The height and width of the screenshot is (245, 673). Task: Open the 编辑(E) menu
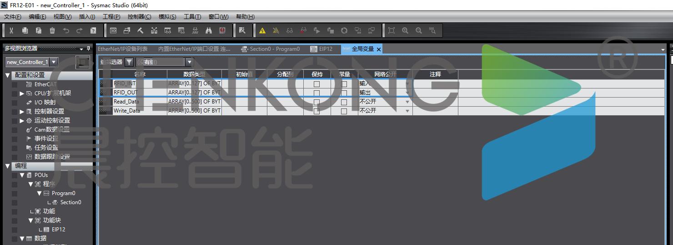(37, 17)
